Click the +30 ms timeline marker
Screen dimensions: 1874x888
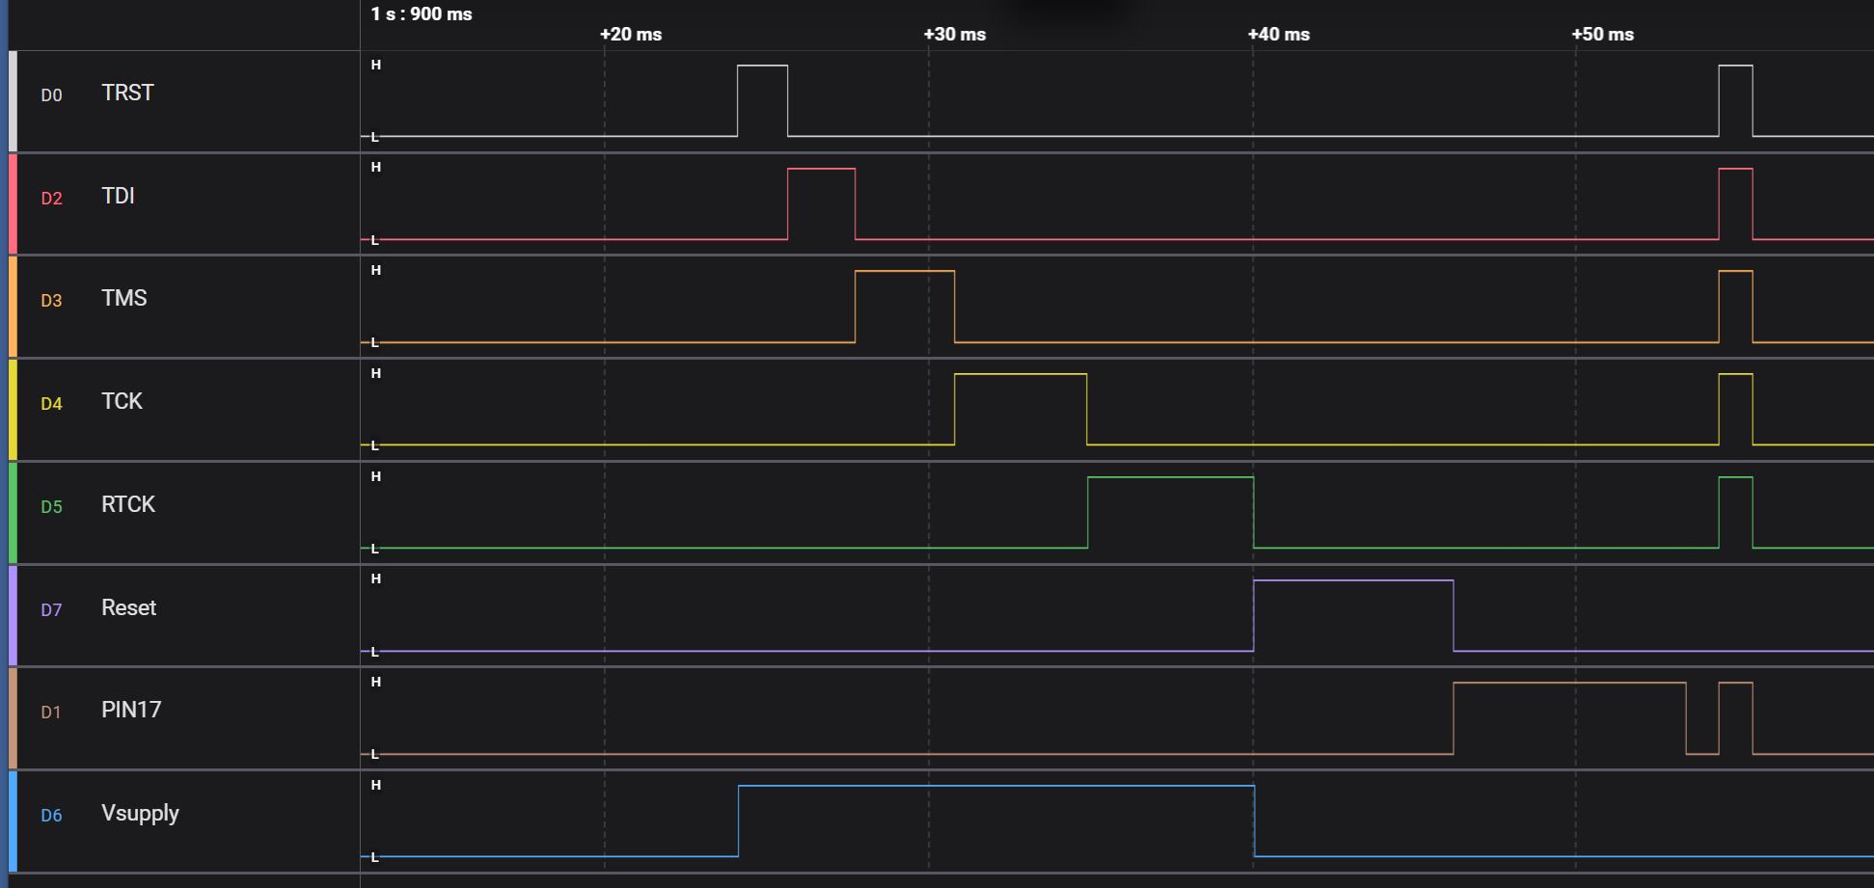tap(954, 35)
